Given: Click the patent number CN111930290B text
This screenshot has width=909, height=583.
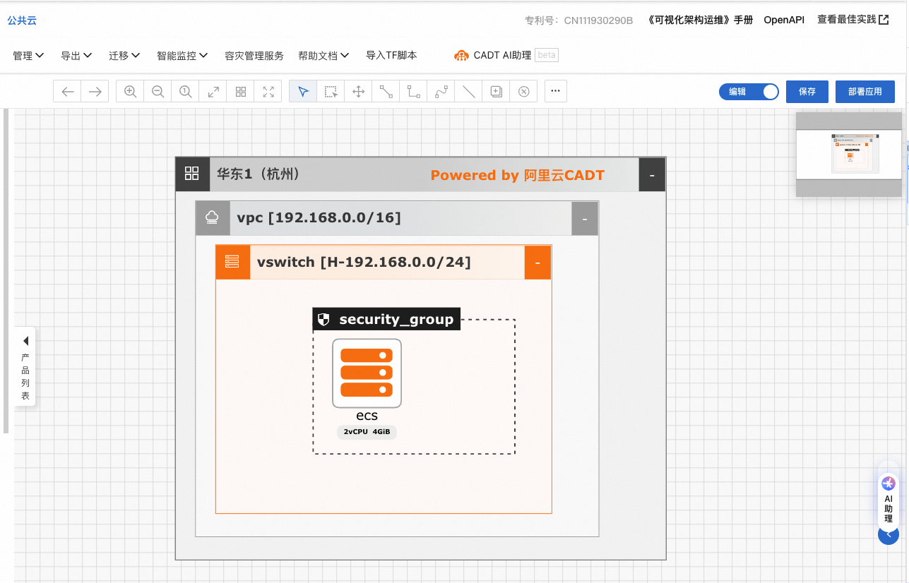Looking at the screenshot, I should pyautogui.click(x=598, y=20).
